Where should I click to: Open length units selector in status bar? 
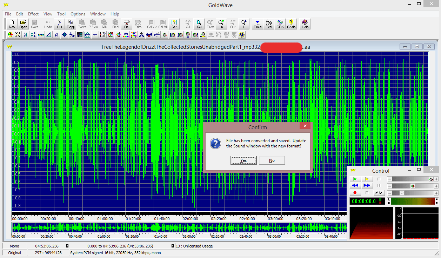coord(67,246)
